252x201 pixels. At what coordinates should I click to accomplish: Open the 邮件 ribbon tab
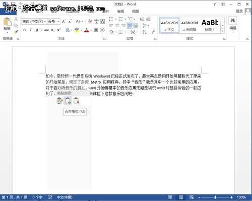106,12
